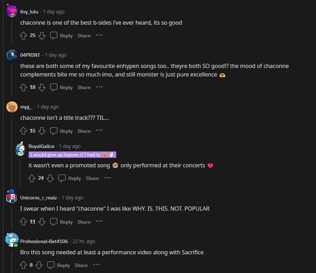Upvote 04PRINT's comment
Viewport: 316px width, 273px height.
click(24, 87)
